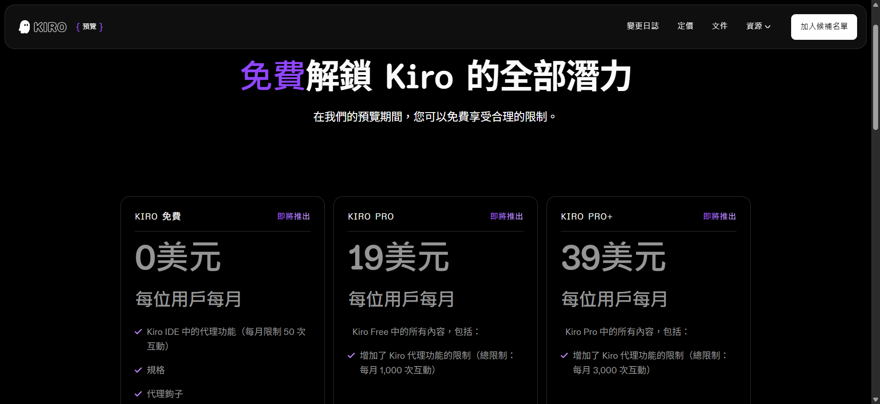This screenshot has width=880, height=404.
Task: Select the KIRO PRO+ plan title
Action: click(x=587, y=216)
